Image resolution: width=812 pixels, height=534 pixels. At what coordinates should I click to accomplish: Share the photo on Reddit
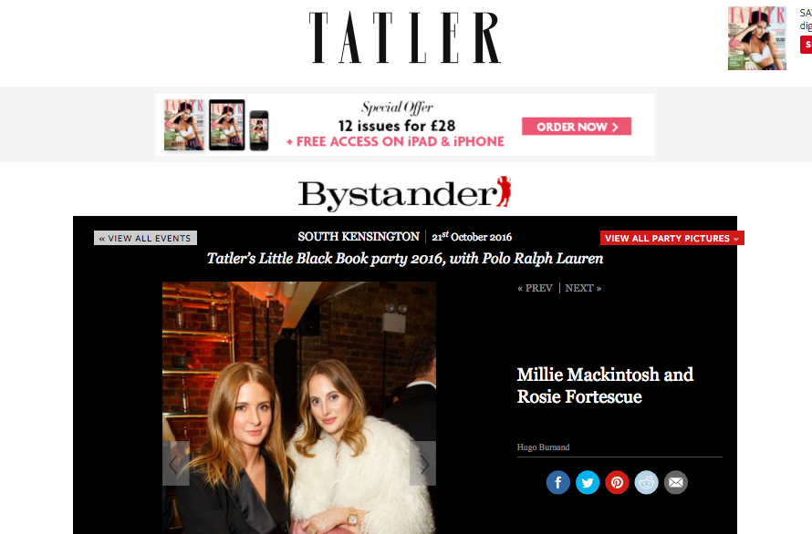[x=646, y=482]
